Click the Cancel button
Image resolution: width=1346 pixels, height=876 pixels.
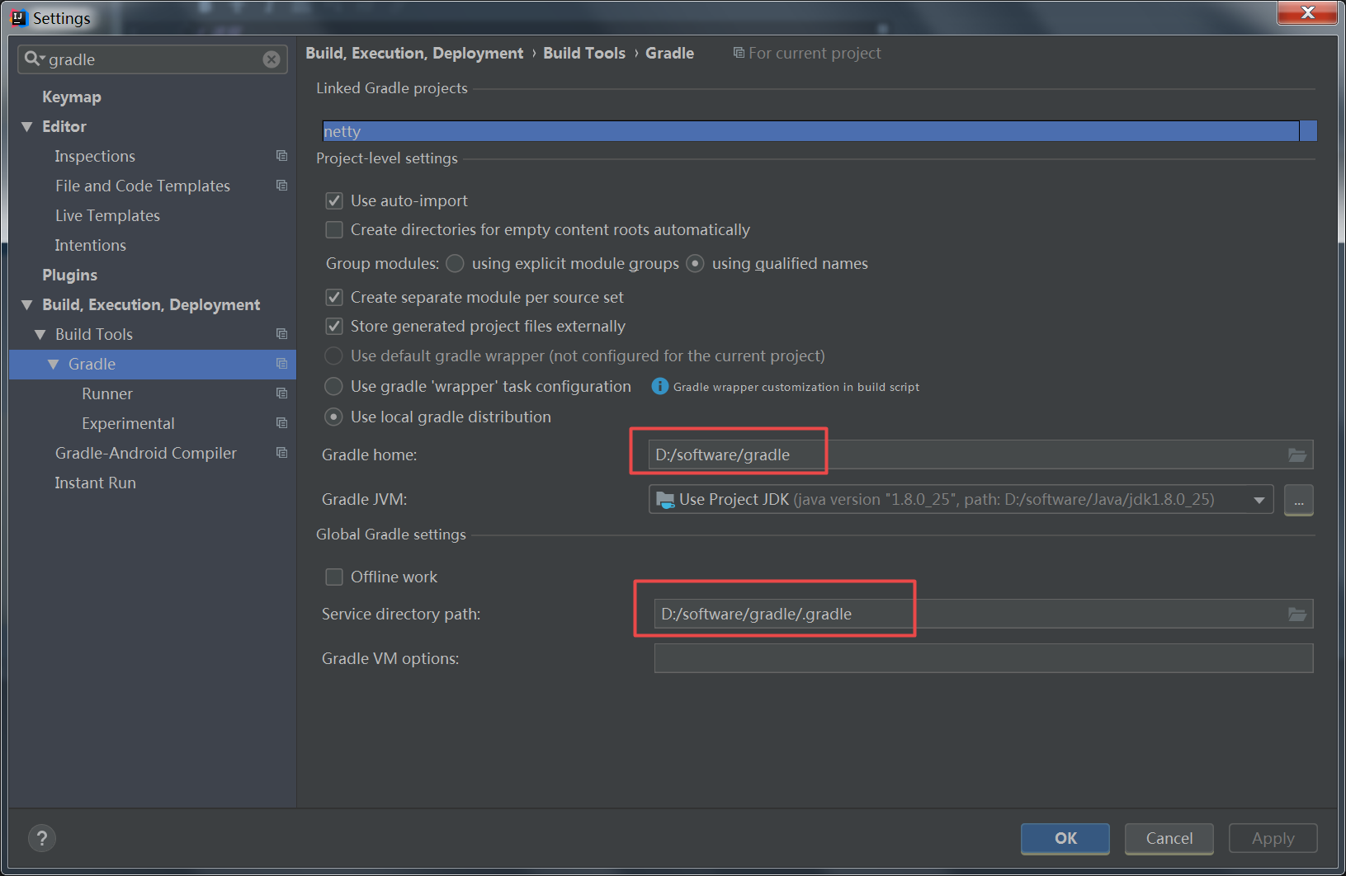pos(1169,838)
